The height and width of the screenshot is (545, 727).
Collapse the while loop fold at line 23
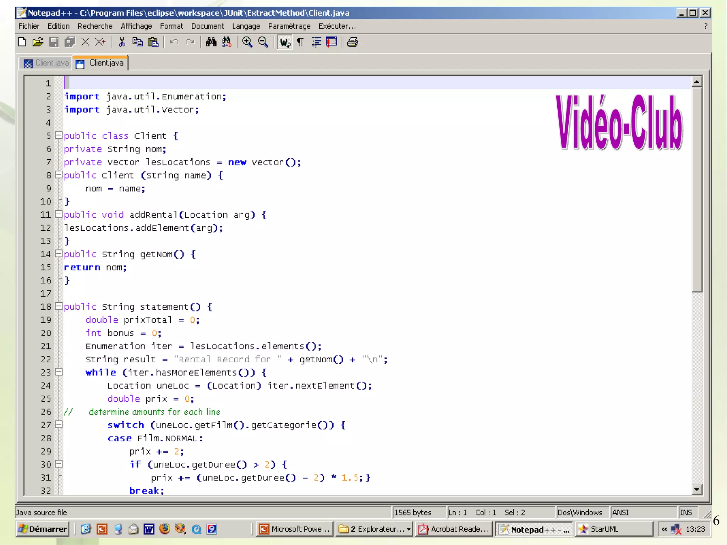[59, 372]
